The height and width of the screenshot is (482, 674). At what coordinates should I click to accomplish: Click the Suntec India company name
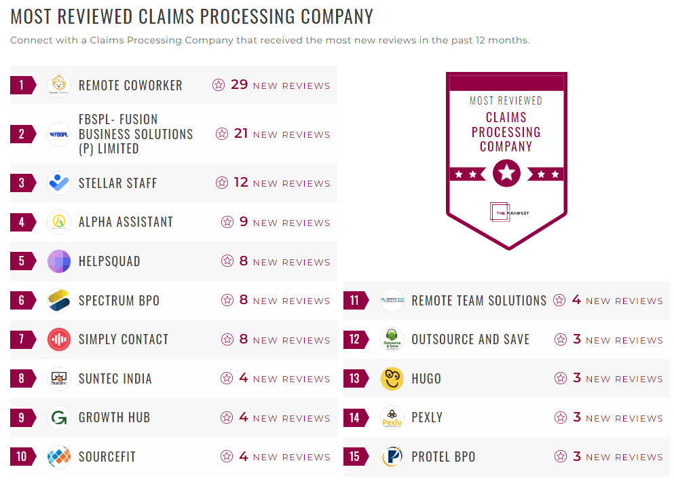(x=114, y=379)
